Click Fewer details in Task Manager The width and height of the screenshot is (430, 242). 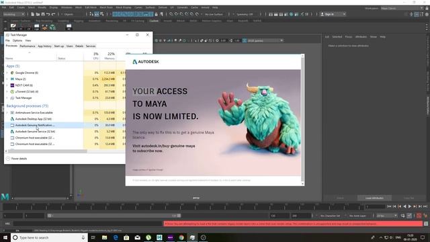pyautogui.click(x=16, y=159)
